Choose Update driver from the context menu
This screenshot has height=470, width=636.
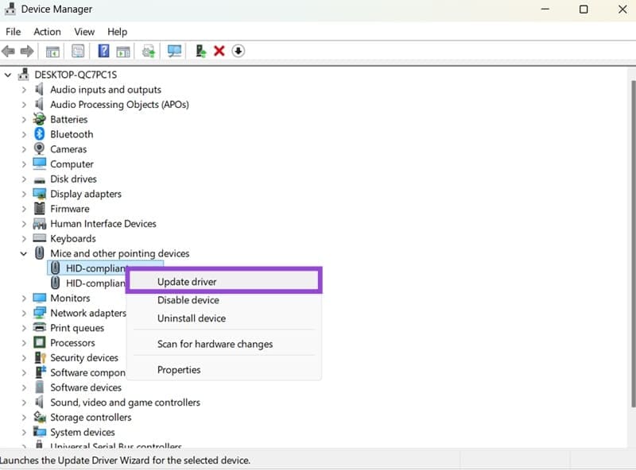(187, 281)
